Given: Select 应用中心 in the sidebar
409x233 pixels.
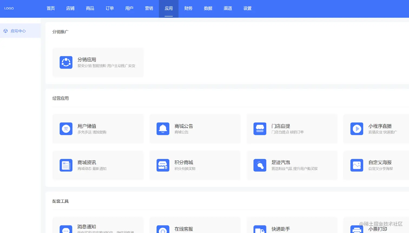Looking at the screenshot, I should pos(20,31).
